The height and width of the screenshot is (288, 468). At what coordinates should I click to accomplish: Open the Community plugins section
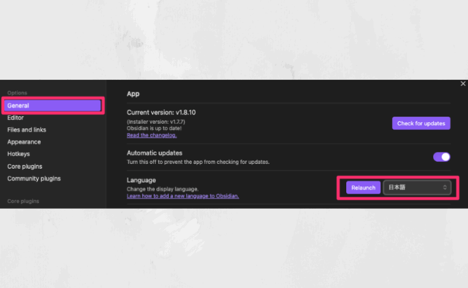34,178
